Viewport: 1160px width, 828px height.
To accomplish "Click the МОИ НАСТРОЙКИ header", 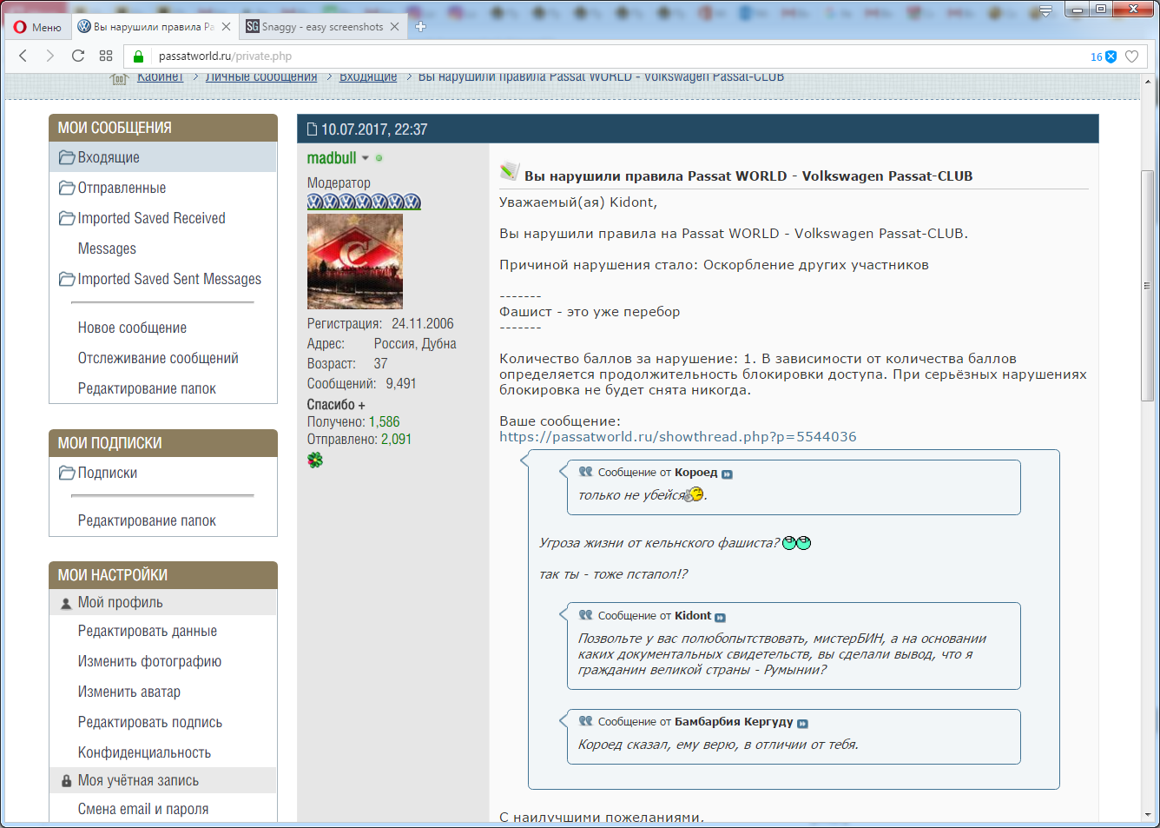I will click(x=163, y=575).
